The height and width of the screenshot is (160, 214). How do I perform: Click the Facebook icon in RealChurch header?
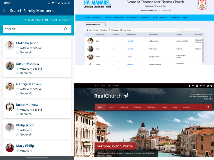tap(190, 86)
